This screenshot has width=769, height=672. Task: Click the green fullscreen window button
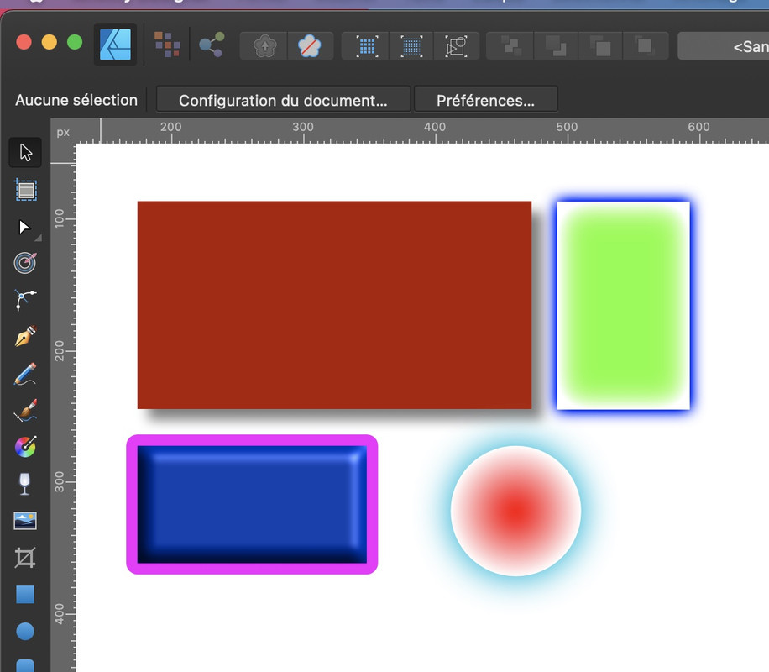point(75,42)
